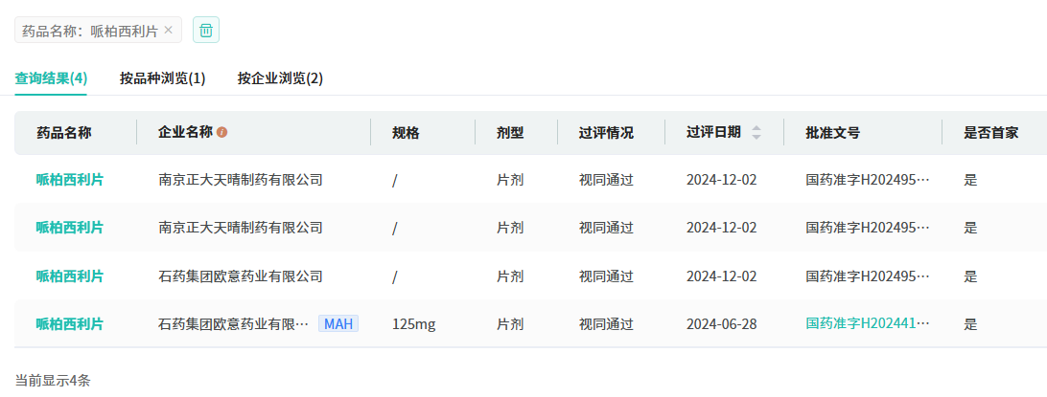Click the ascending sort arrow on 过评日期
Viewport: 1047px width, 397px height.
[756, 128]
